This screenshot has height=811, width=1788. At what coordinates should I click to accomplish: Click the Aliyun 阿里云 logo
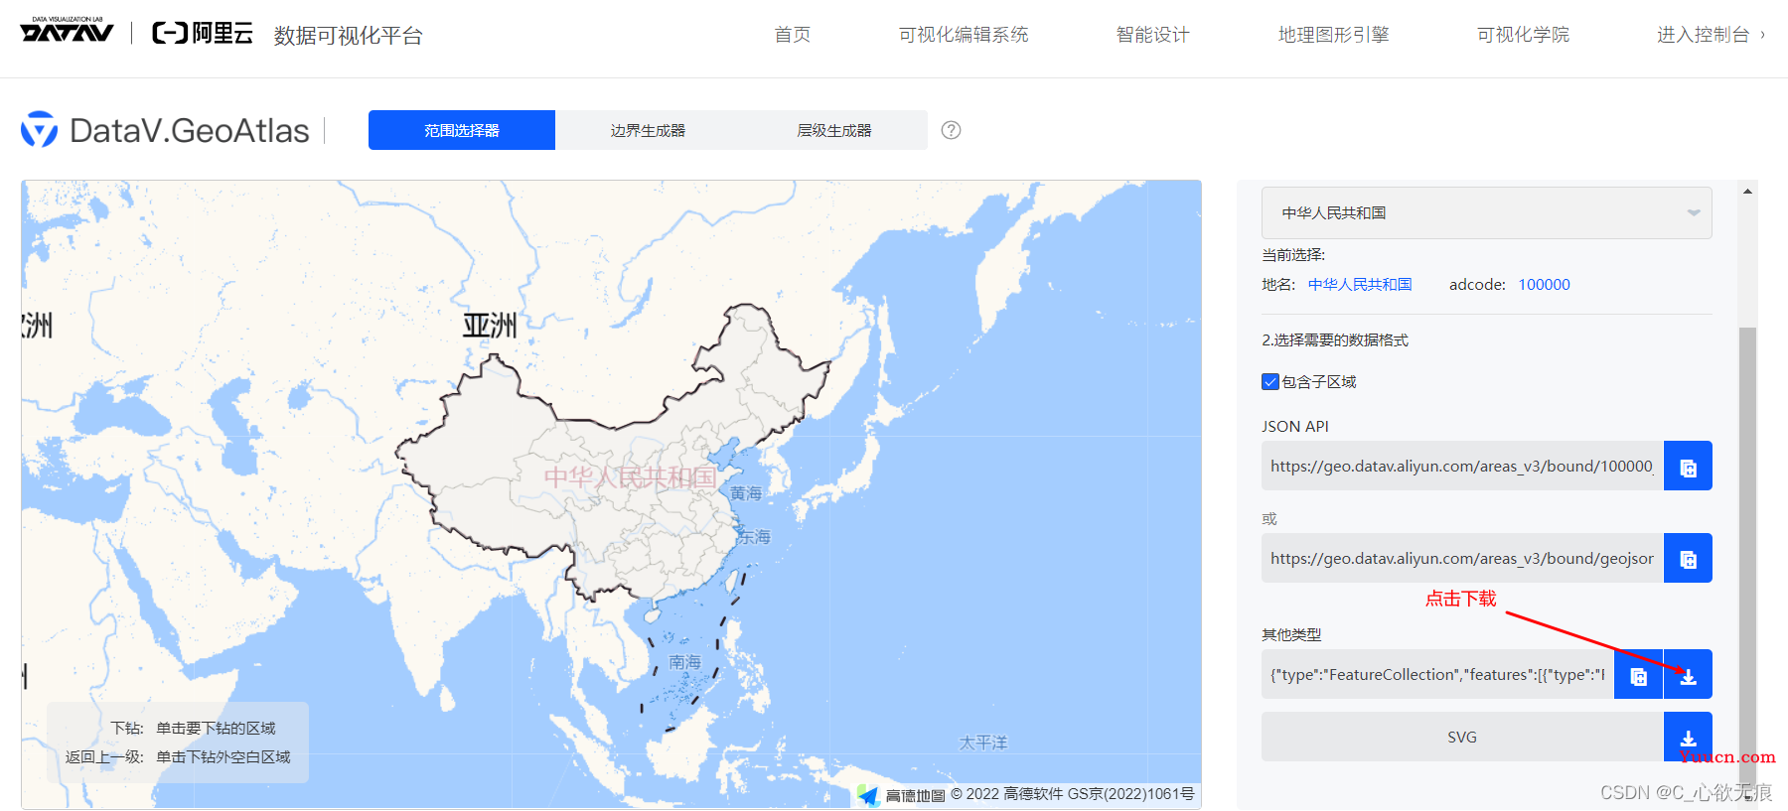(203, 33)
